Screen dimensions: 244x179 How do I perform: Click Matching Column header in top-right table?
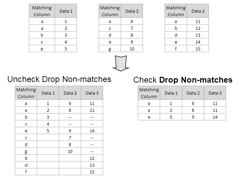(176, 11)
